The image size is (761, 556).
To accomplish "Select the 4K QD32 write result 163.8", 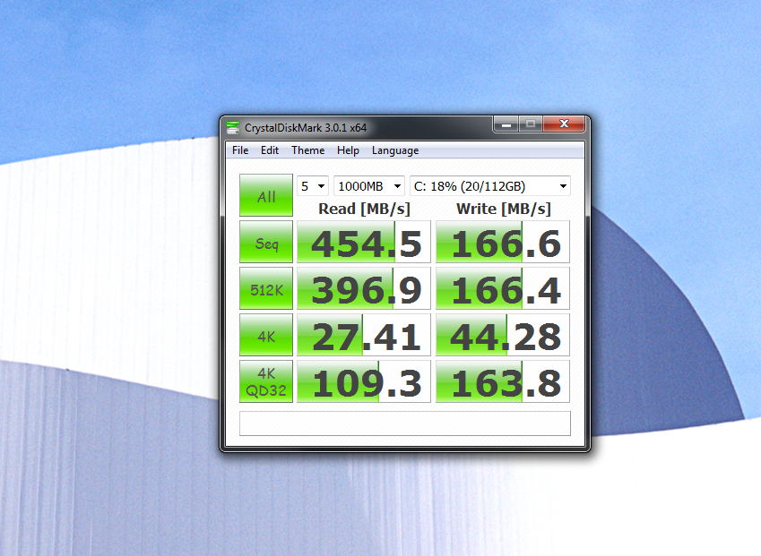I will click(503, 381).
